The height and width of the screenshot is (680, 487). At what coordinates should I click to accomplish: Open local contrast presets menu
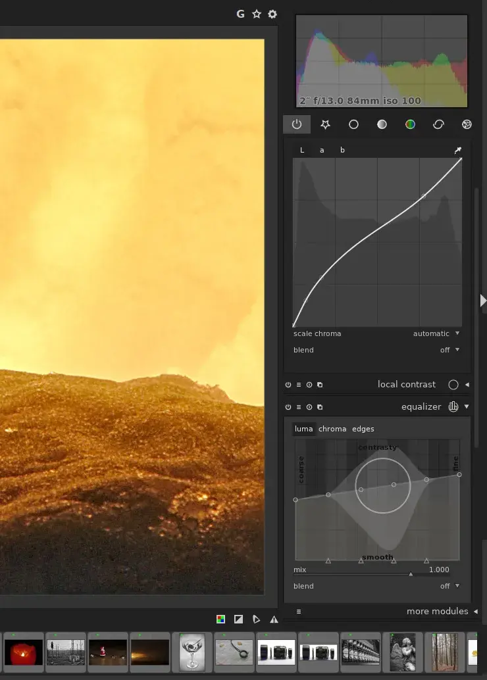[299, 385]
